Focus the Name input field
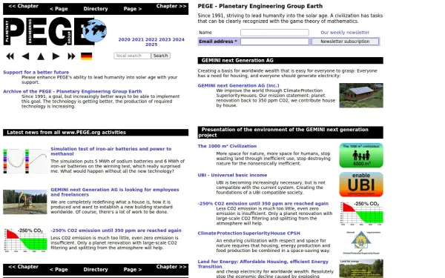This screenshot has width=445, height=278. click(x=274, y=33)
